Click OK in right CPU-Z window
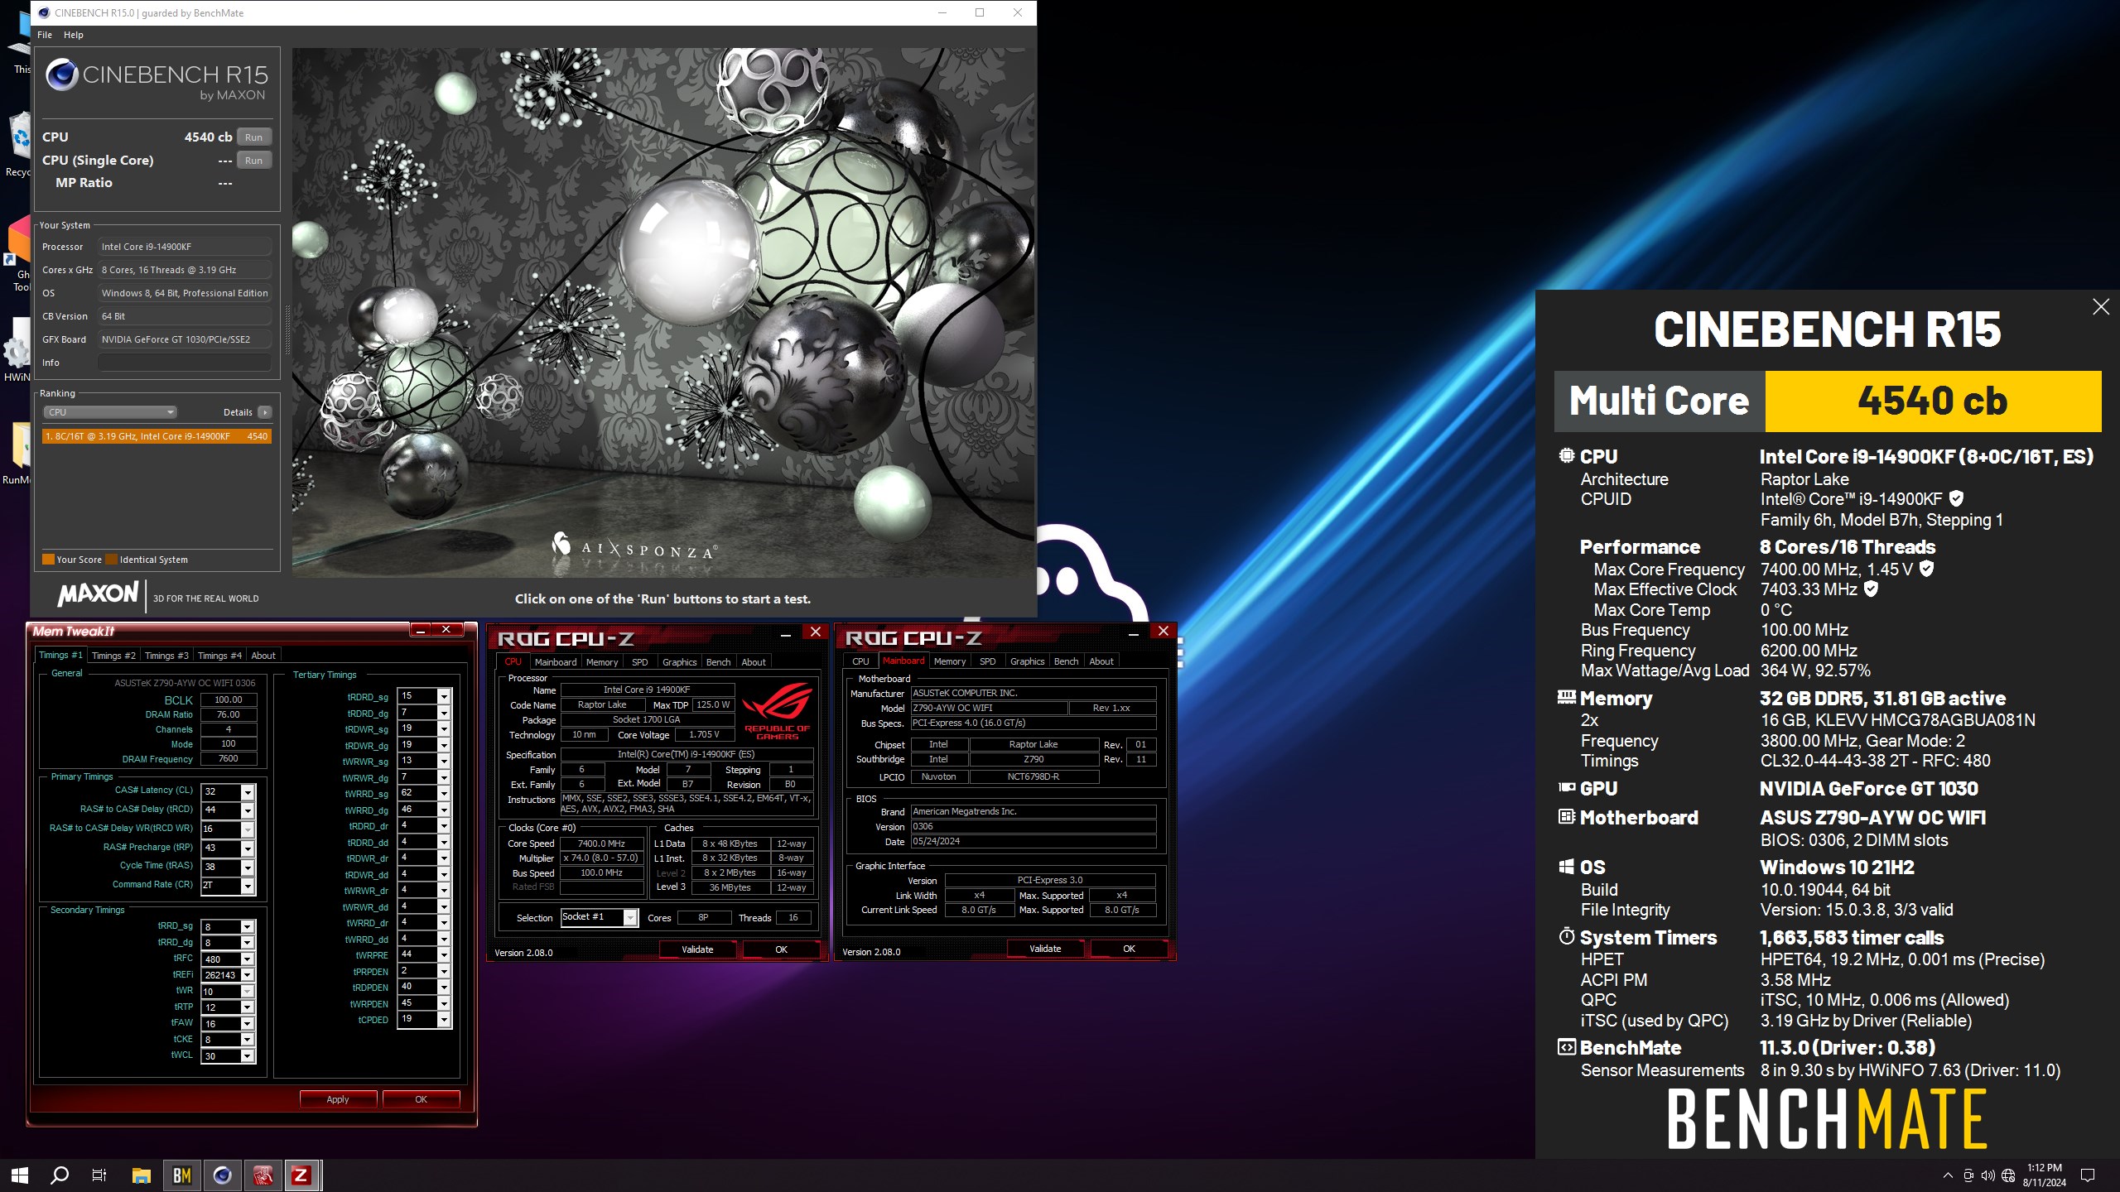The image size is (2120, 1192). pos(1129,949)
